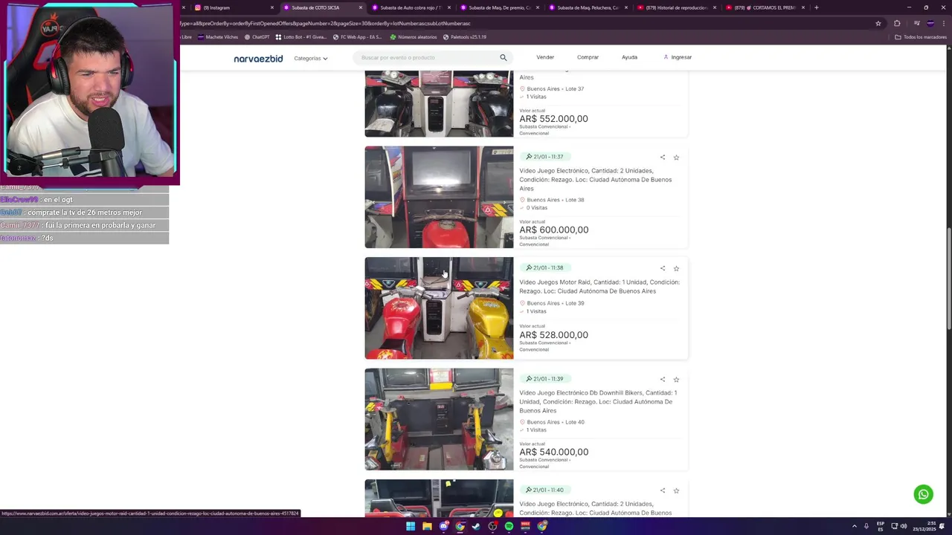Open the 'FC Web App - EA S...' bookmark
This screenshot has width=952, height=535.
tap(357, 36)
